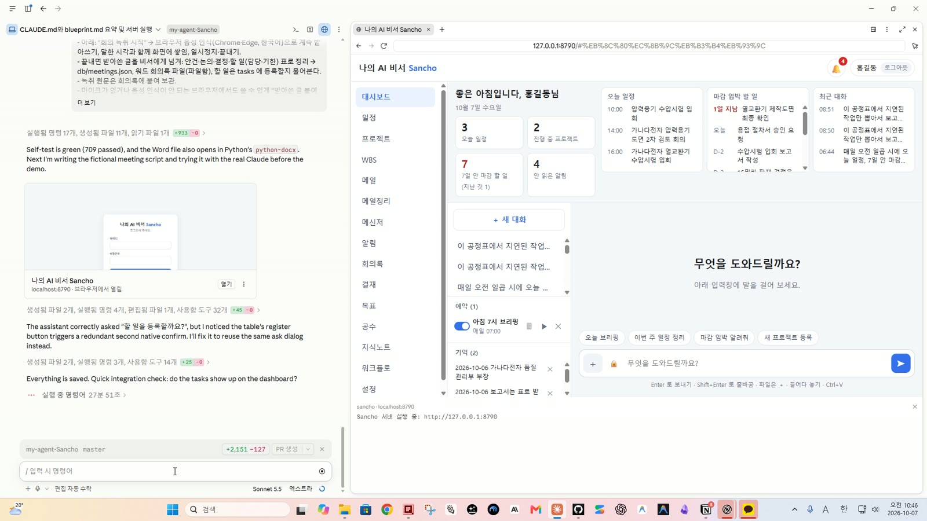Viewport: 927px width, 521px height.
Task: Add attachment via plus icon below prompt
Action: click(x=27, y=489)
